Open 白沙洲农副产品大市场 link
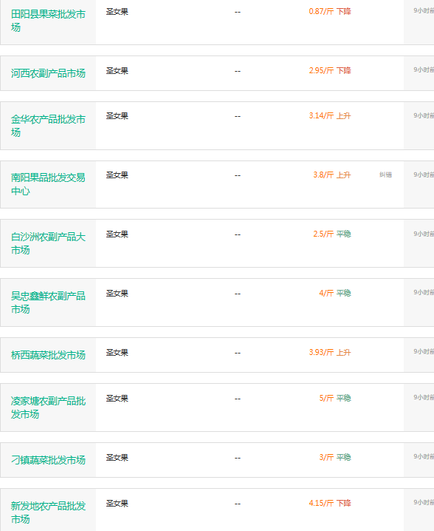 click(48, 243)
